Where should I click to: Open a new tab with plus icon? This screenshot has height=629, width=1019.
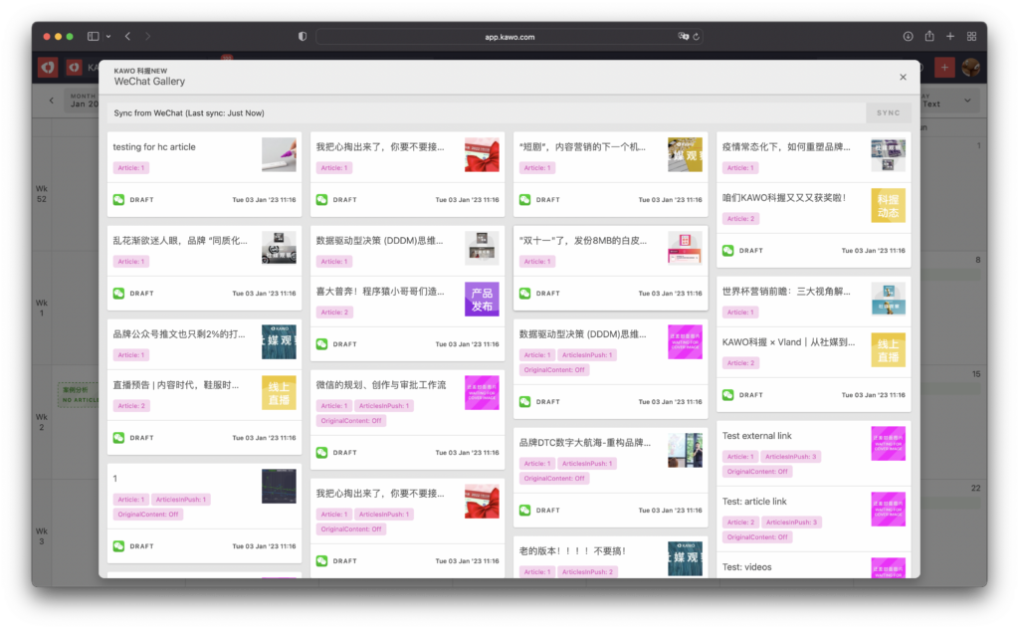(950, 37)
